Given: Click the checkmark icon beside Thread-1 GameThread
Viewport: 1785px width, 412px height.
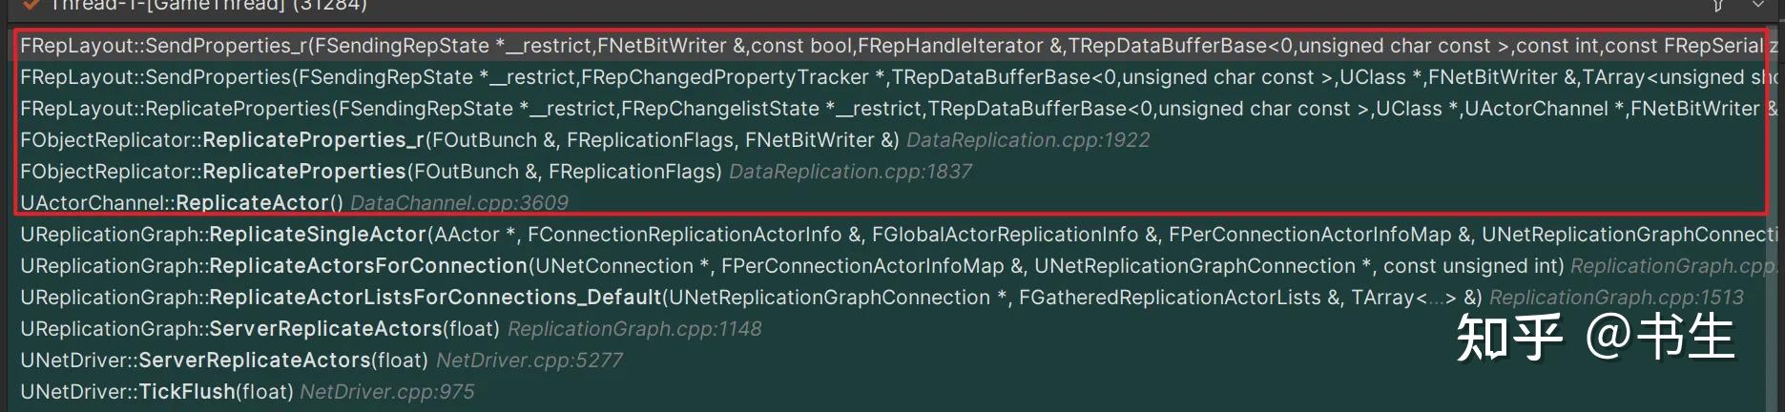Looking at the screenshot, I should 31,5.
